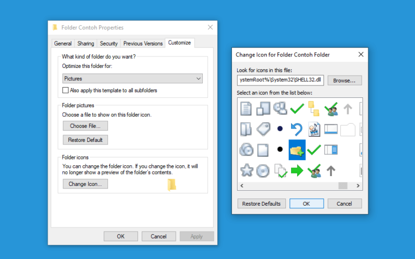
Task: Confirm with OK in Properties window
Action: (121, 236)
